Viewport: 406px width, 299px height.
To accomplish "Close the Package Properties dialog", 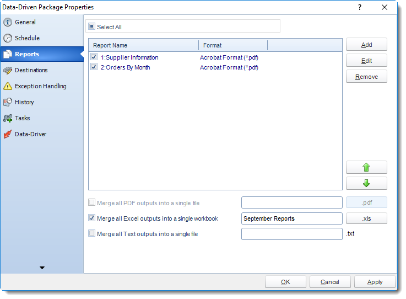I will click(x=385, y=7).
